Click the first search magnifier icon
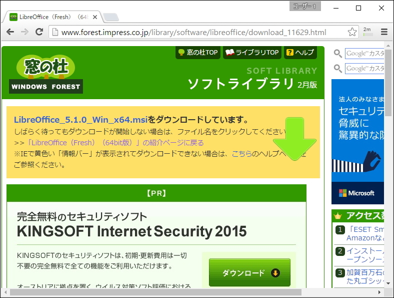 (337, 54)
